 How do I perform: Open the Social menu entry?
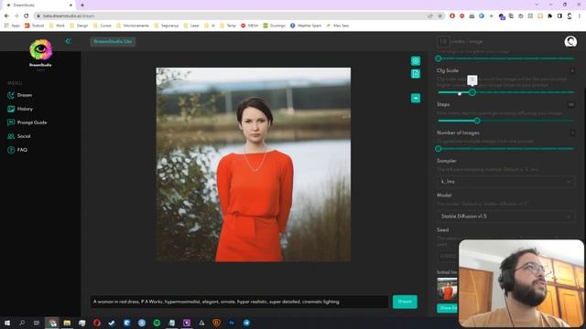coord(24,136)
